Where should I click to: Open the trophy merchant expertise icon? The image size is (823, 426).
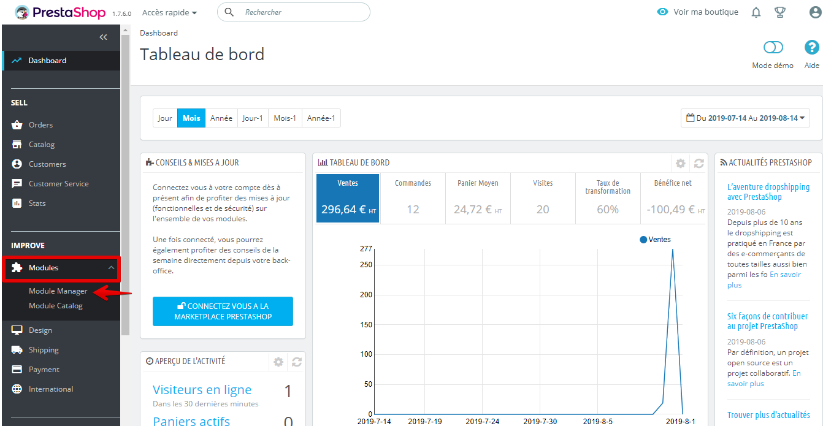(x=780, y=12)
